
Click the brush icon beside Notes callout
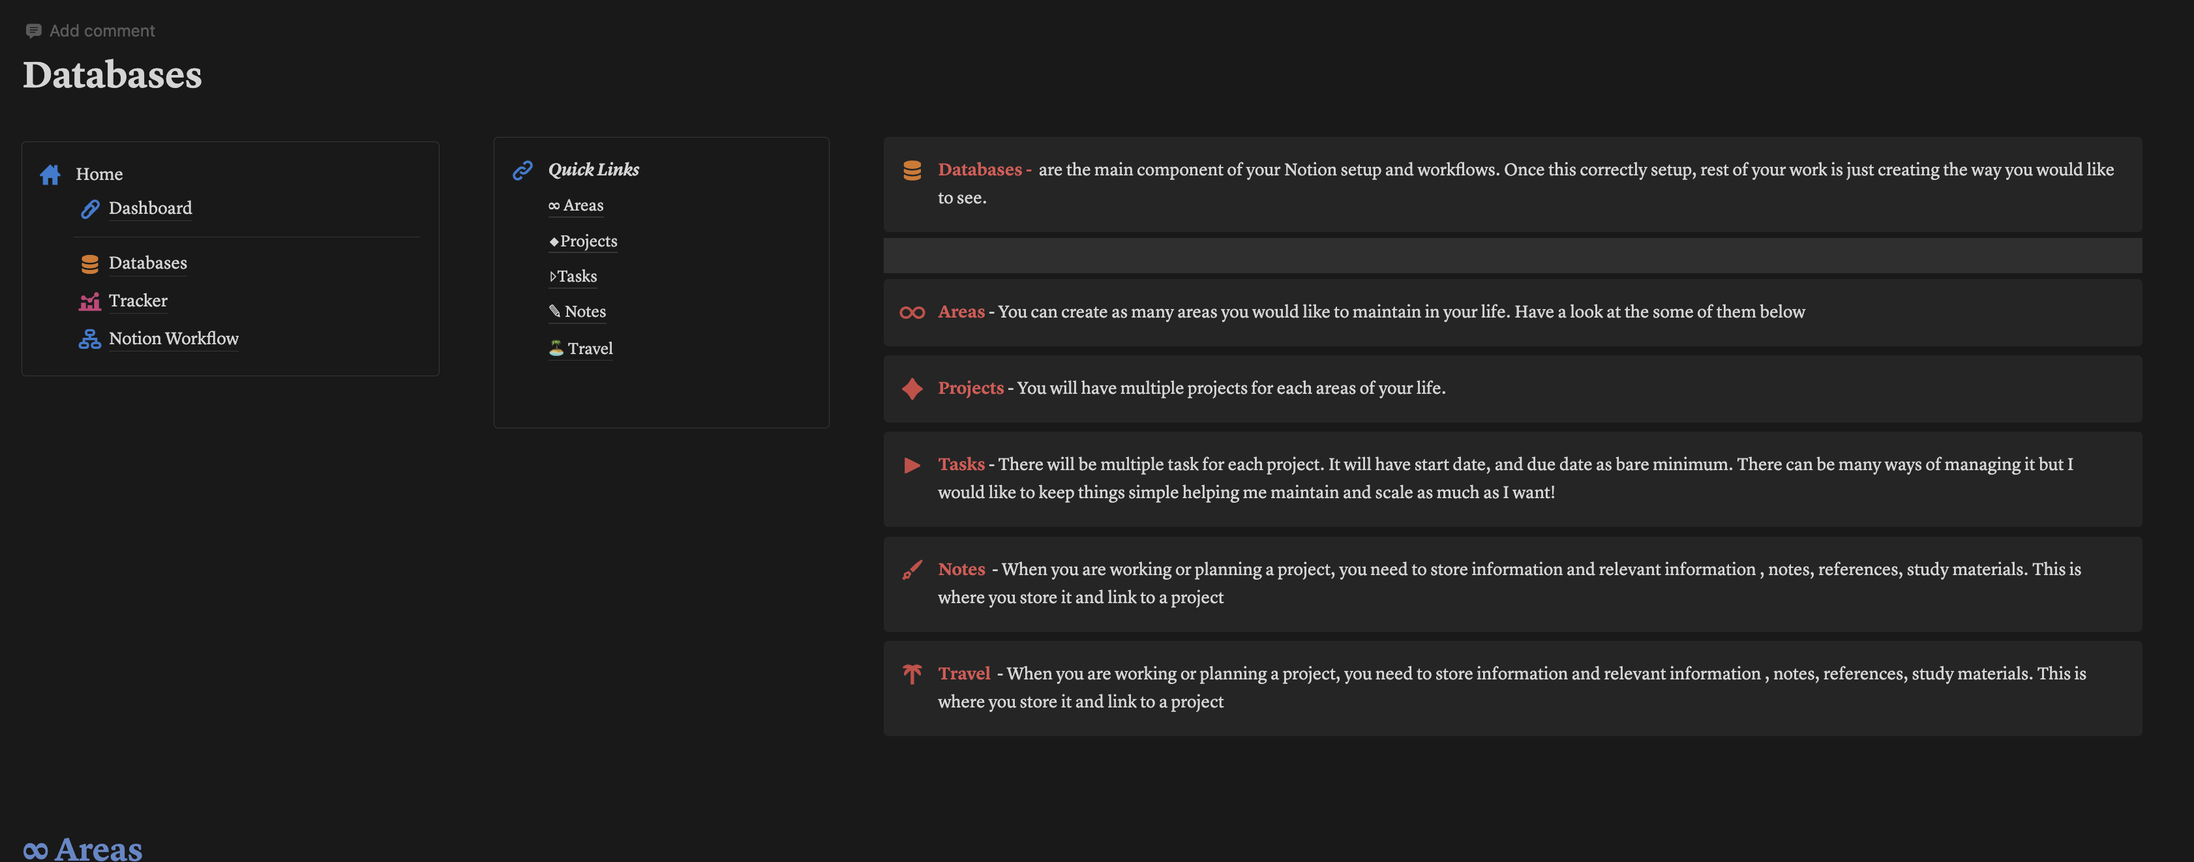(912, 570)
